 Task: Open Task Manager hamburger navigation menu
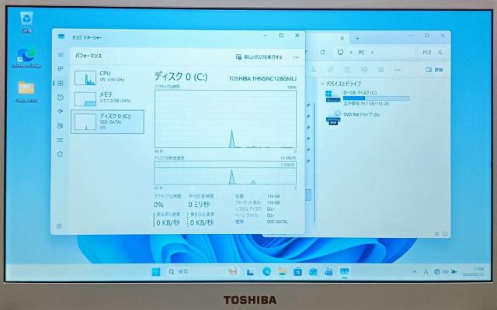pos(61,55)
